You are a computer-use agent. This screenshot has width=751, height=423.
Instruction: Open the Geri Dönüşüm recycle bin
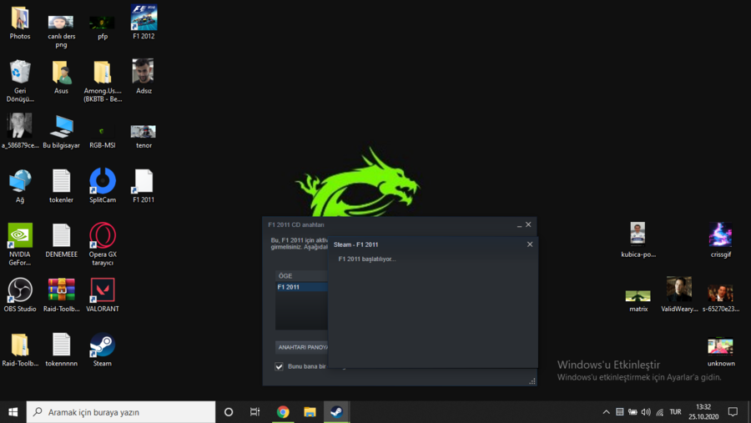[x=20, y=81]
